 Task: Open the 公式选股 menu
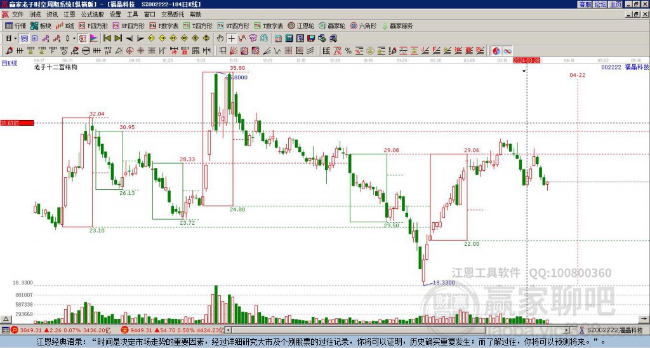point(93,15)
